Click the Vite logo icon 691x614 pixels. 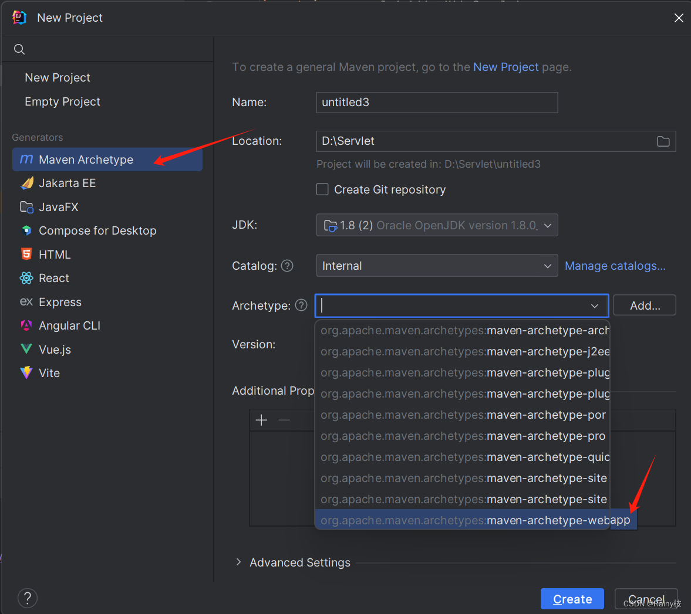[x=26, y=373]
